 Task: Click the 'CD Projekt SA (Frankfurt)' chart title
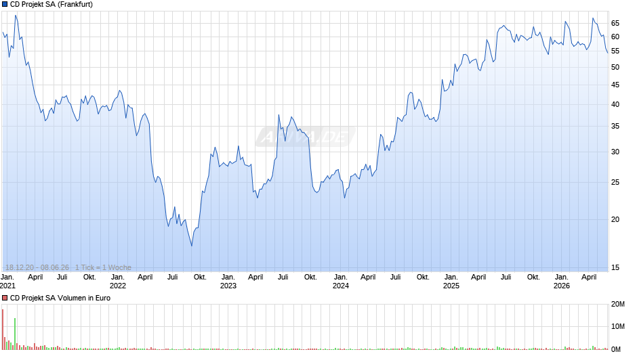point(52,5)
